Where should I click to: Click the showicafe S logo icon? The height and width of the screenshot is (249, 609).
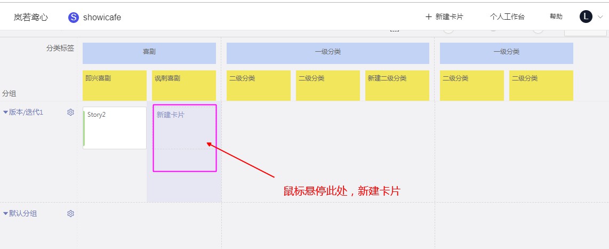click(x=74, y=18)
